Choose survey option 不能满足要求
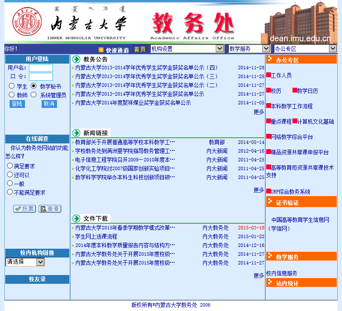This screenshot has width=342, height=311. pos(10,192)
